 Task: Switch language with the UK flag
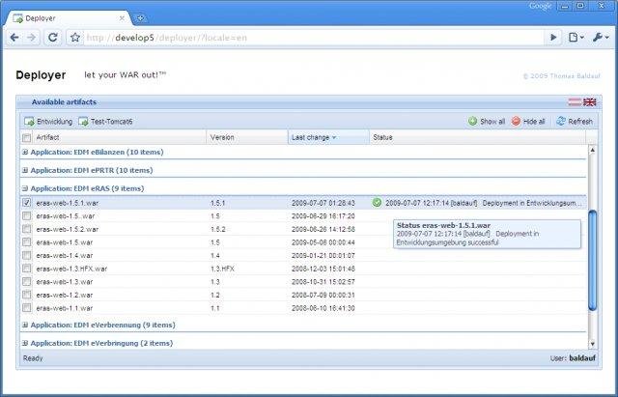click(x=590, y=101)
